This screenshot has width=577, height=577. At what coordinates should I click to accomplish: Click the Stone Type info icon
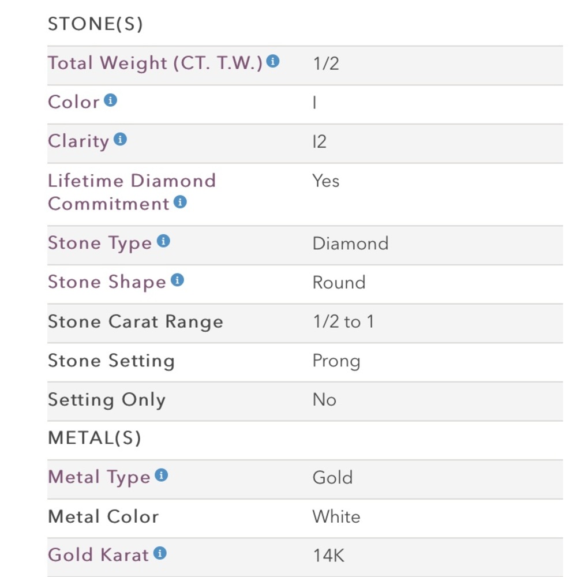pos(164,241)
